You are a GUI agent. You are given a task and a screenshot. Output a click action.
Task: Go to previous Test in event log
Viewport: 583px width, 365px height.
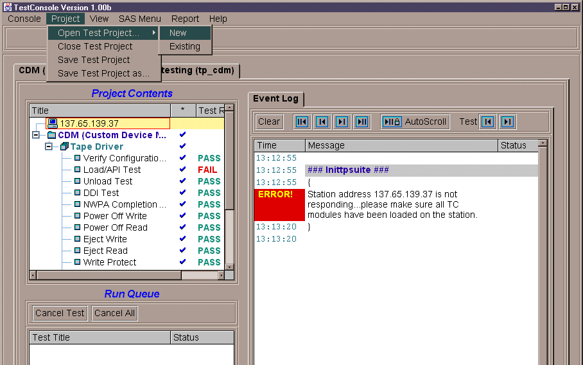487,121
